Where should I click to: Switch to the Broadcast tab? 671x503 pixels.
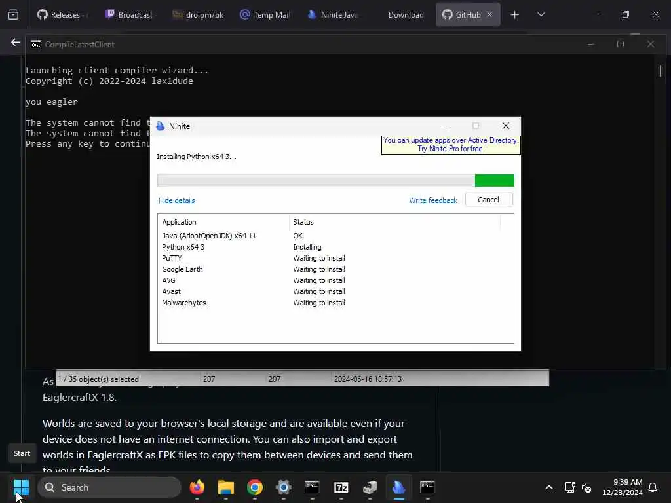click(130, 14)
